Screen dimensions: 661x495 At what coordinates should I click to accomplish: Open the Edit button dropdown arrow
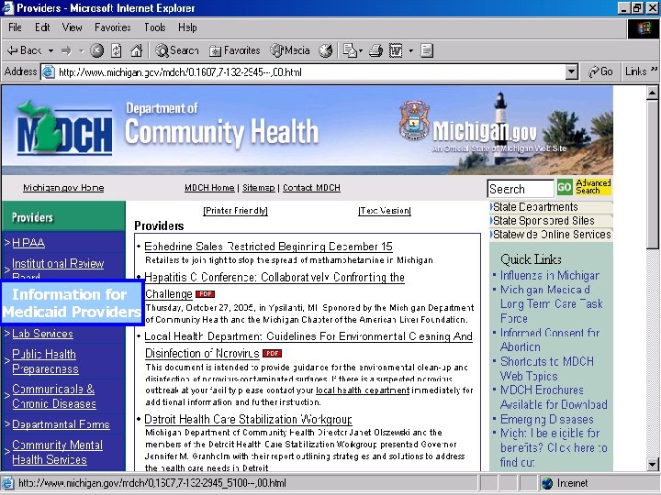click(411, 51)
